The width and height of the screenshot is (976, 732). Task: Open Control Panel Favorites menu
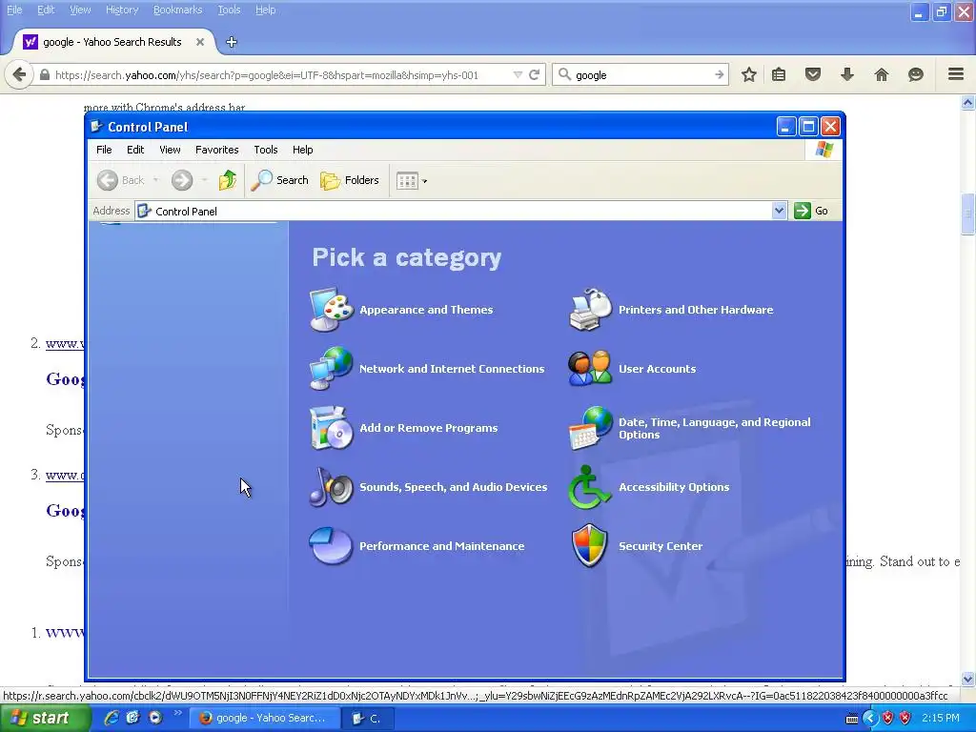(x=217, y=150)
